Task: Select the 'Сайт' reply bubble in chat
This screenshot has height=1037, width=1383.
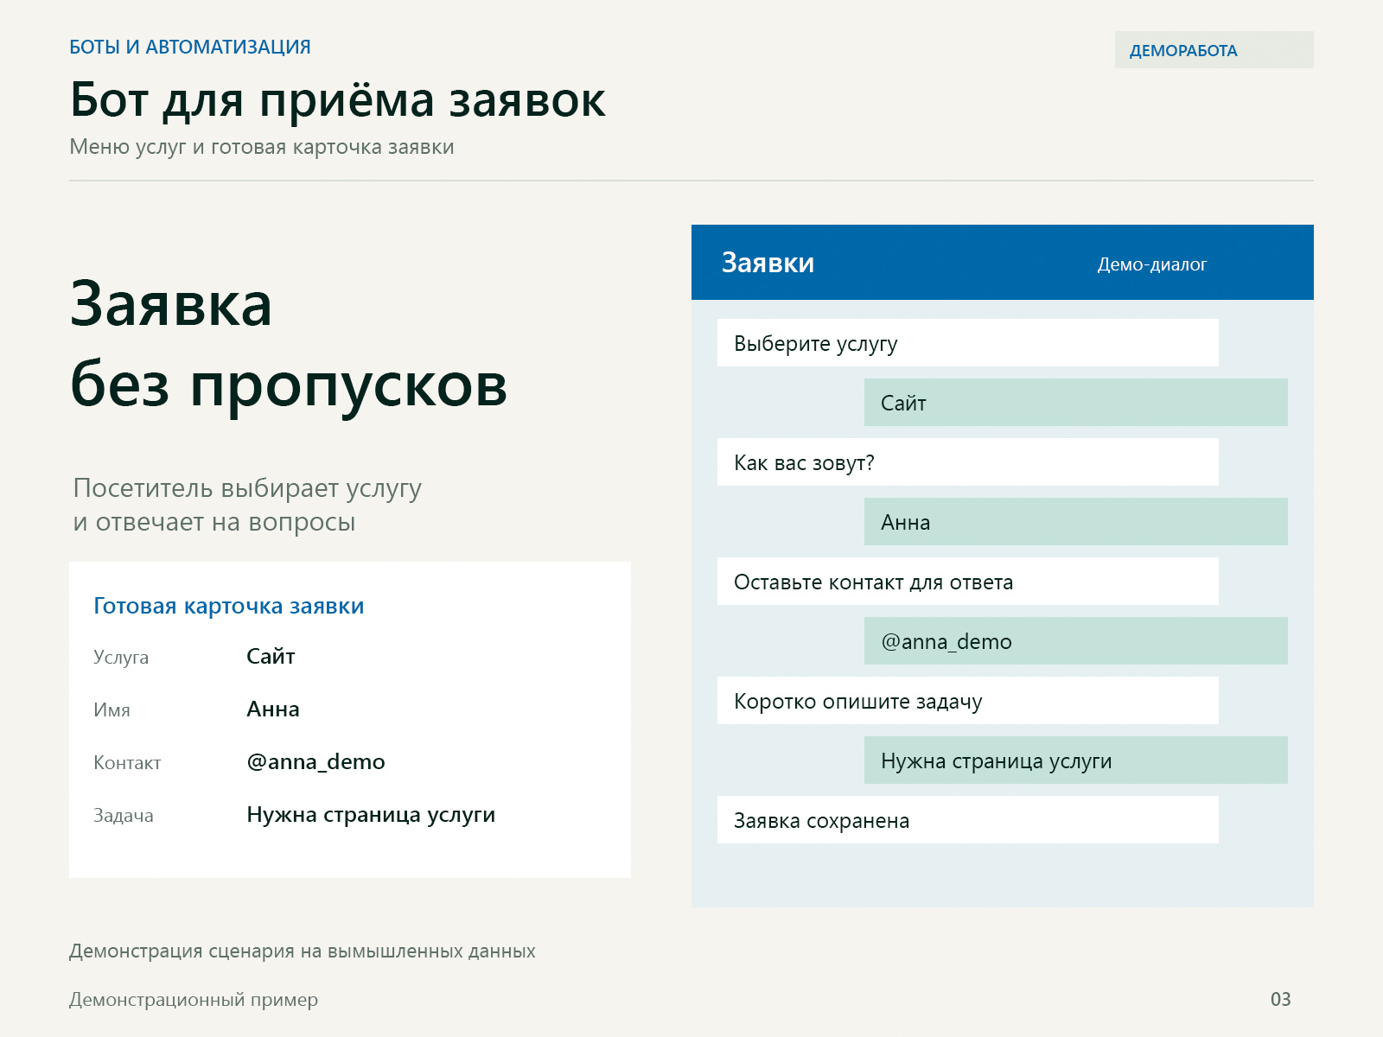Action: coord(1076,403)
